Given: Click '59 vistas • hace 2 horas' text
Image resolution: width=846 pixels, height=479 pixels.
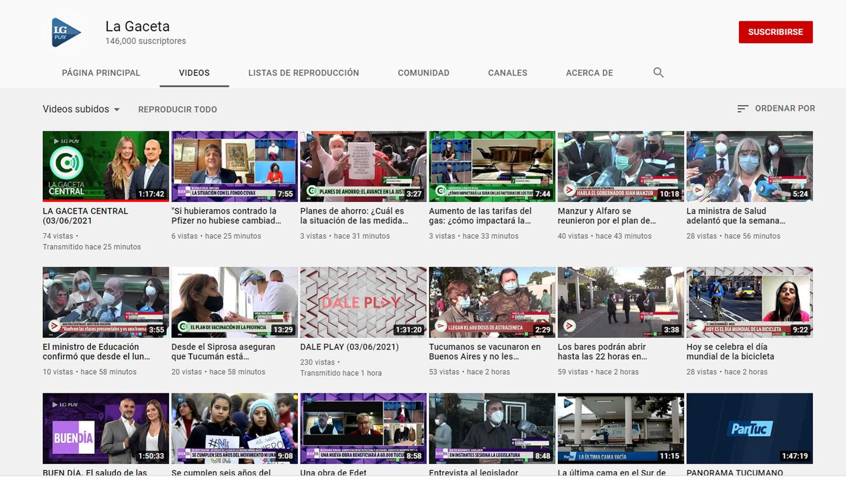Looking at the screenshot, I should pos(598,372).
